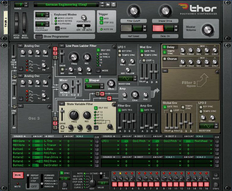This screenshot has width=232, height=191.
Task: Click the Portamento knob
Action: (x=84, y=18)
